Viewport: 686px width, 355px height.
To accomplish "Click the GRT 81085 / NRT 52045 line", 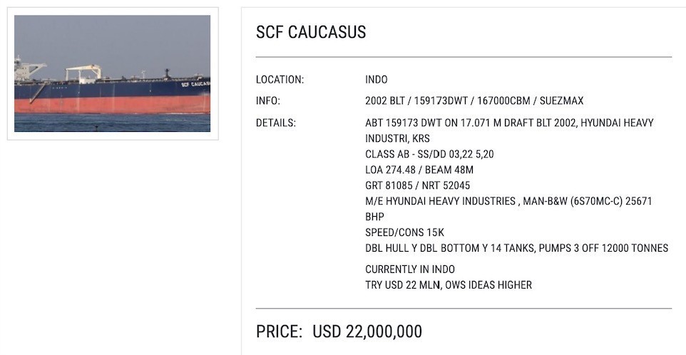I will pyautogui.click(x=417, y=185).
